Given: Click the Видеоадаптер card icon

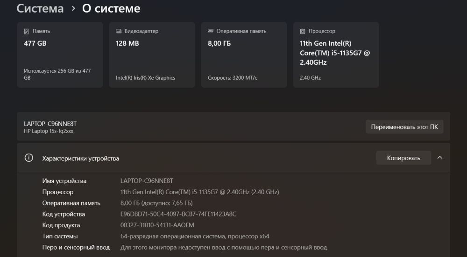Looking at the screenshot, I should click(119, 31).
